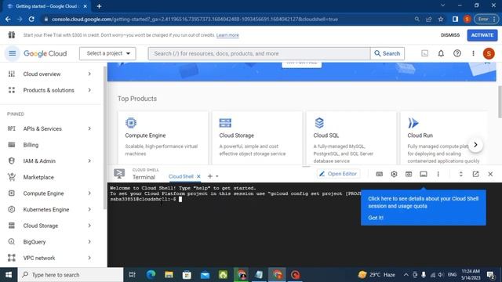Reload the browser page

click(x=31, y=19)
